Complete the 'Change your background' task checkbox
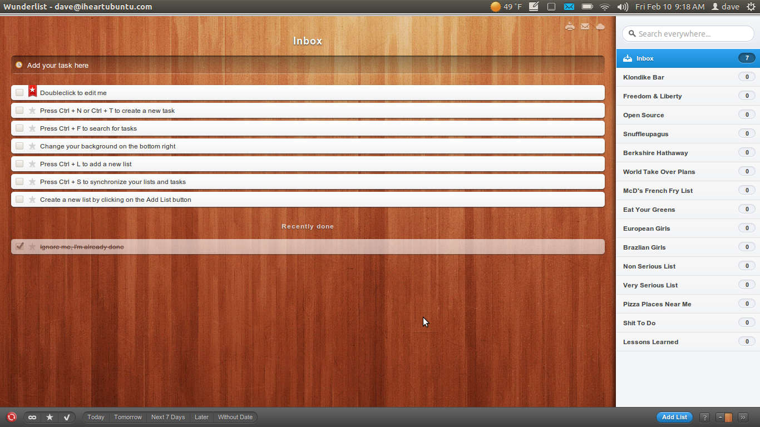This screenshot has height=427, width=760. (19, 146)
